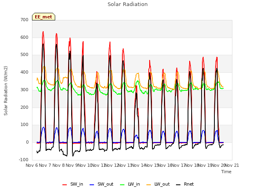
Task: Click the Time x-axis label
Action: [x=226, y=172]
